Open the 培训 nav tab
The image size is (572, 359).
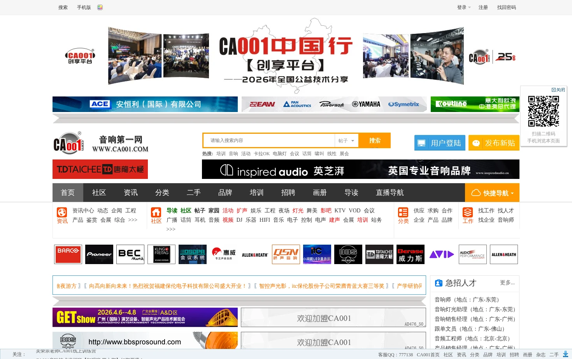[257, 193]
